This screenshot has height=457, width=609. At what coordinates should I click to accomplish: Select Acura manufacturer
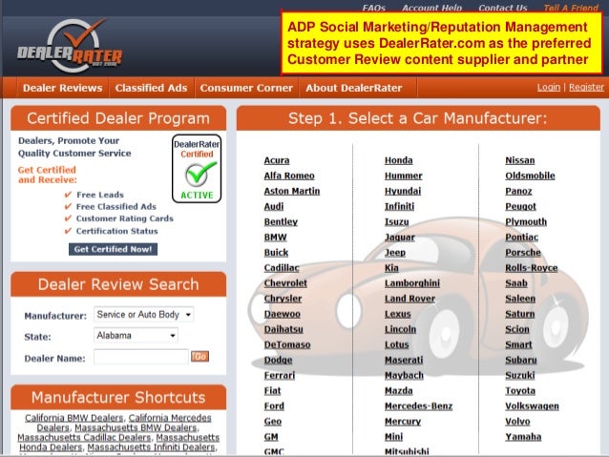click(x=277, y=160)
